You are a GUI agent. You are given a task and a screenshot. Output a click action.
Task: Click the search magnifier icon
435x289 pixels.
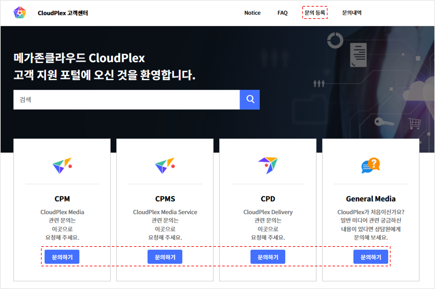pyautogui.click(x=250, y=99)
